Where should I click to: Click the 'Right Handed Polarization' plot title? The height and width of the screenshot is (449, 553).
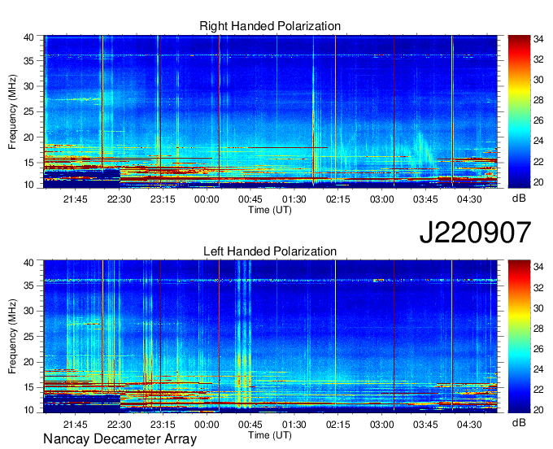click(x=270, y=26)
